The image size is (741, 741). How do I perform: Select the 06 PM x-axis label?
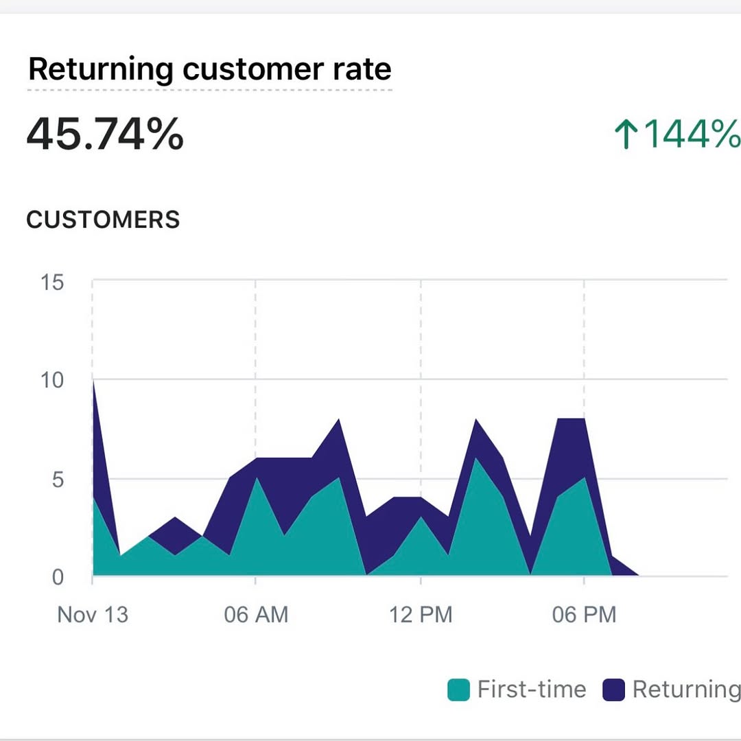pos(584,614)
